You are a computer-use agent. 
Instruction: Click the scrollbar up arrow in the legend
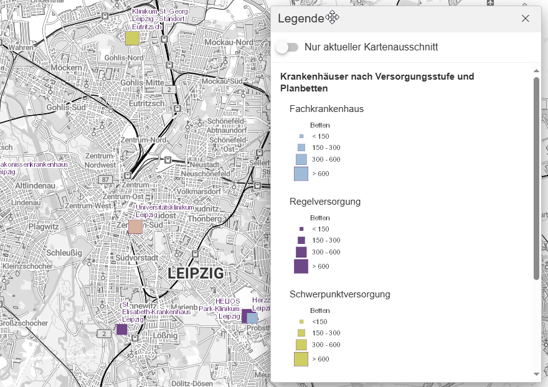(x=536, y=71)
